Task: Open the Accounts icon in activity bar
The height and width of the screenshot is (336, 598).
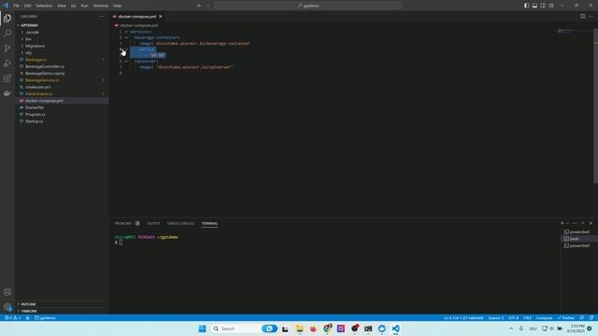Action: click(x=7, y=292)
